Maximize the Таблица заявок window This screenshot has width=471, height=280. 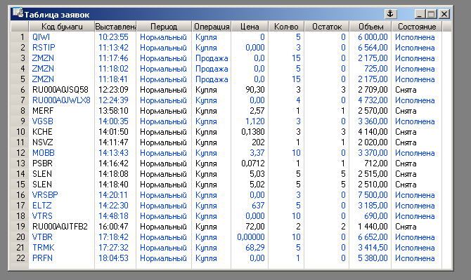[432, 14]
